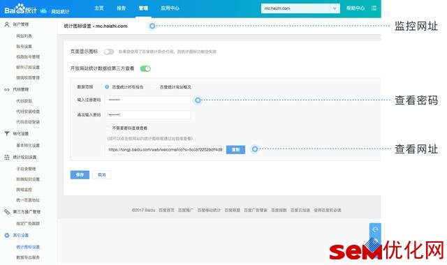Click the 取消 cancel button

[x=102, y=175]
